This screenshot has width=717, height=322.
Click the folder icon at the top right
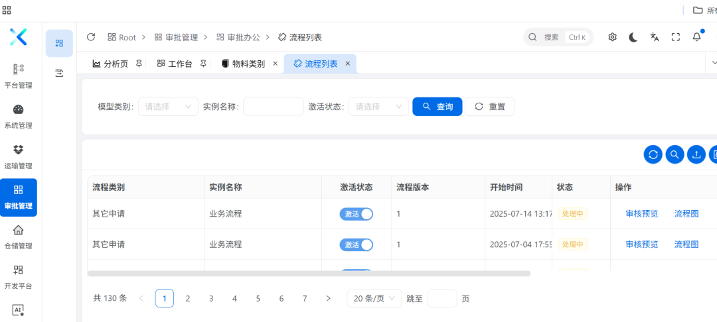697,10
